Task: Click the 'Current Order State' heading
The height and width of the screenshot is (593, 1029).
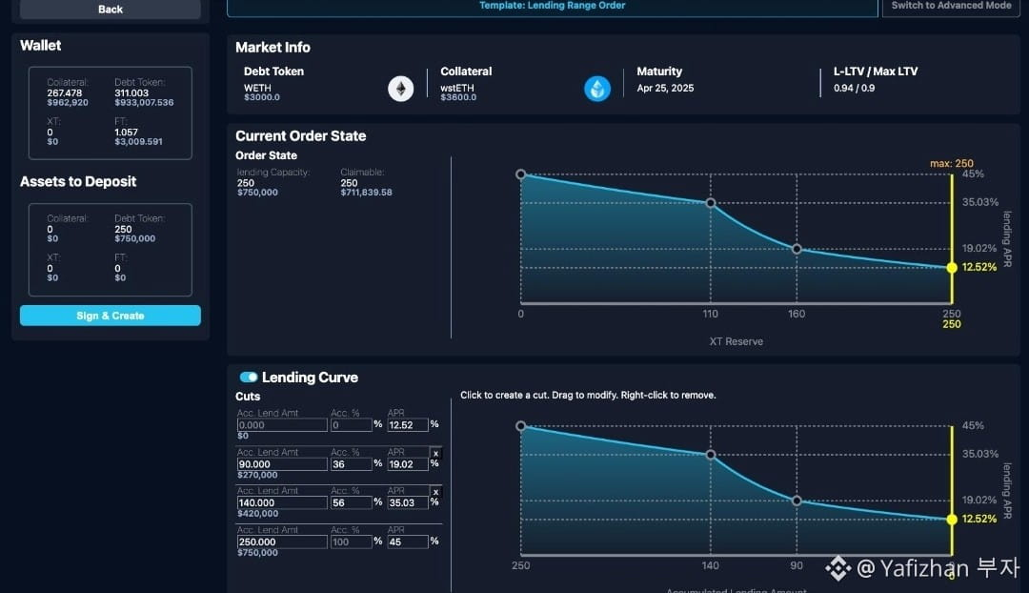Action: click(x=300, y=136)
